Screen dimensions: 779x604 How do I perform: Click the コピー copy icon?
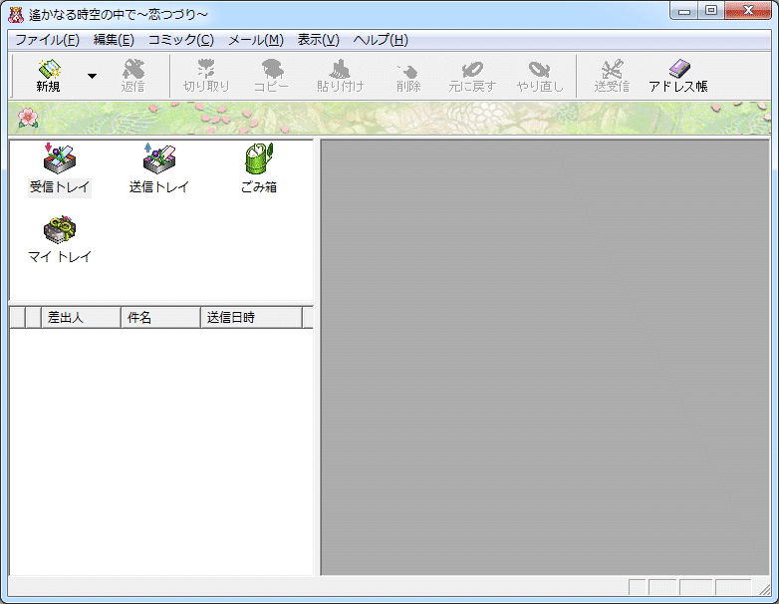pyautogui.click(x=271, y=76)
